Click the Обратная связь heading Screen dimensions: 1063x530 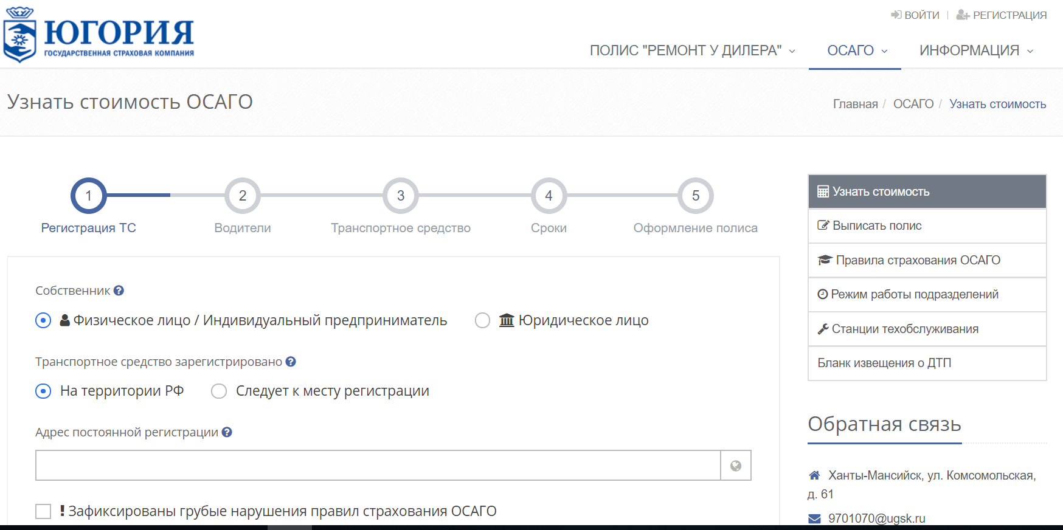(884, 424)
